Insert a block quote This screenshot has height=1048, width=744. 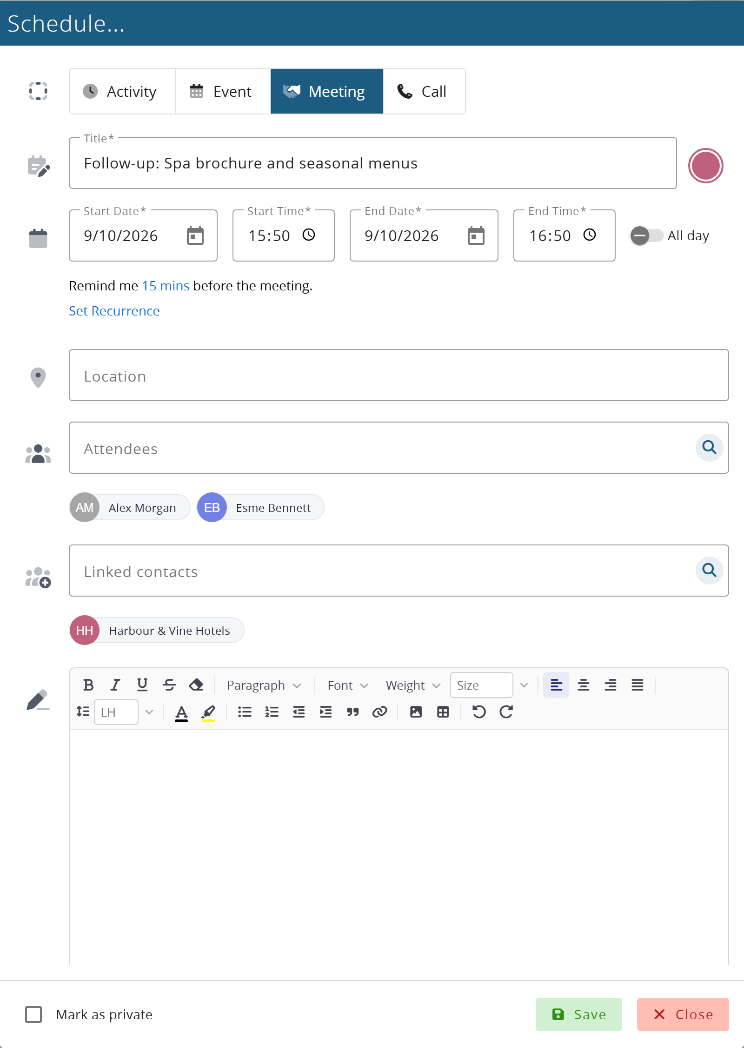pos(352,712)
